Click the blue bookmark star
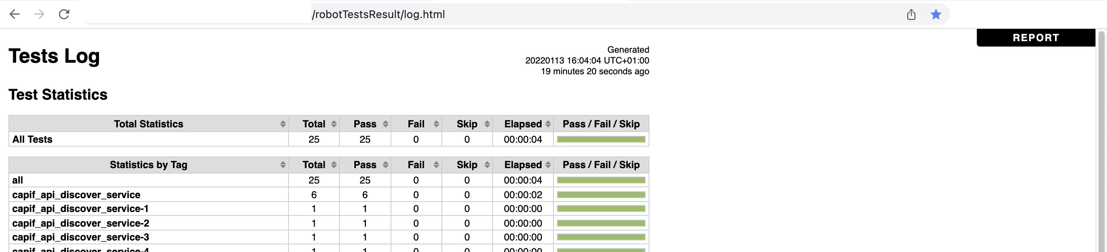The width and height of the screenshot is (1107, 252). point(936,15)
